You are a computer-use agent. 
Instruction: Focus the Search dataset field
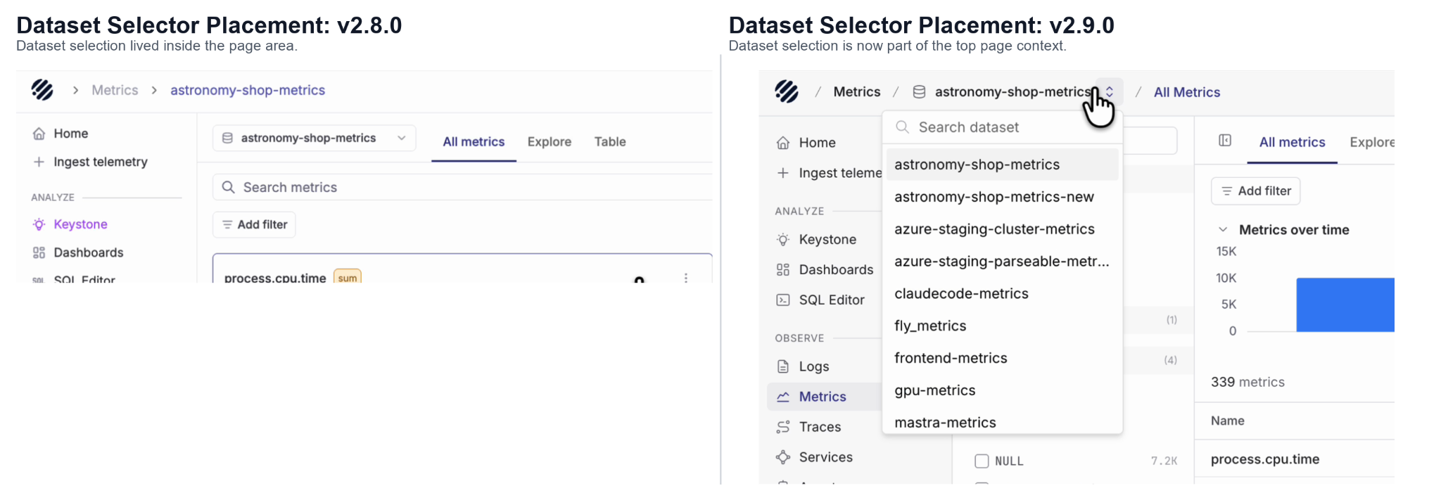click(x=1003, y=127)
